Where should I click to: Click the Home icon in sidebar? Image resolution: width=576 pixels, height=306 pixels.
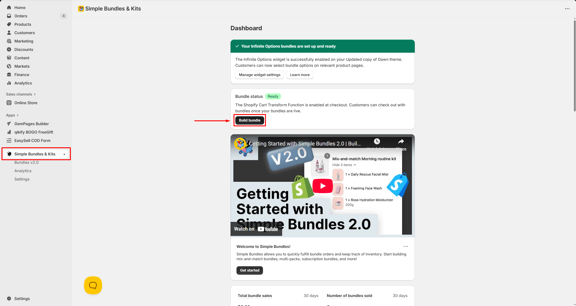[9, 7]
